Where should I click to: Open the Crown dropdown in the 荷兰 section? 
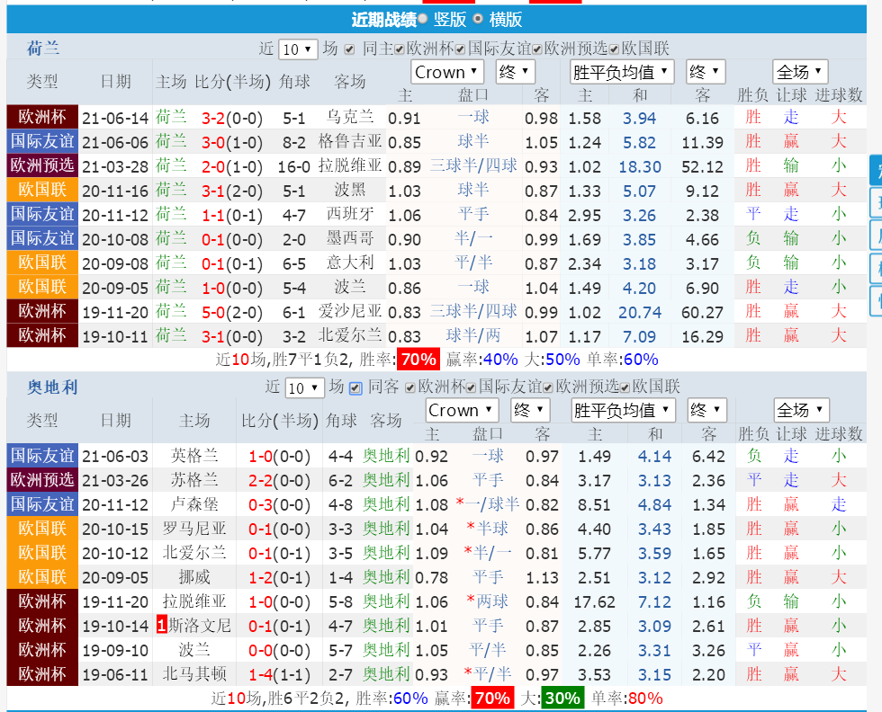[447, 72]
